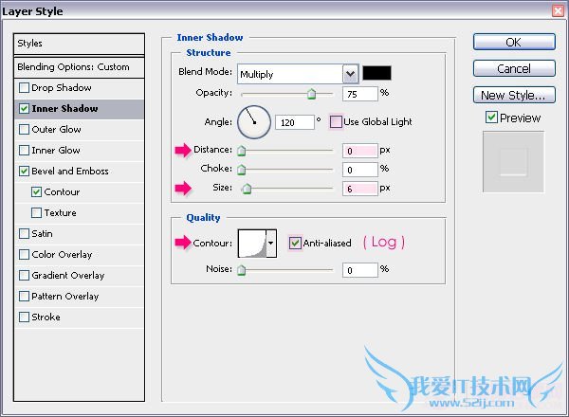Click the black shadow color swatch
This screenshot has width=569, height=417.
[377, 73]
